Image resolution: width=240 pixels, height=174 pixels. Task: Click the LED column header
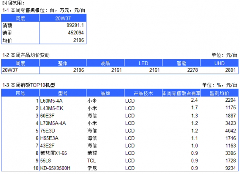143,63
